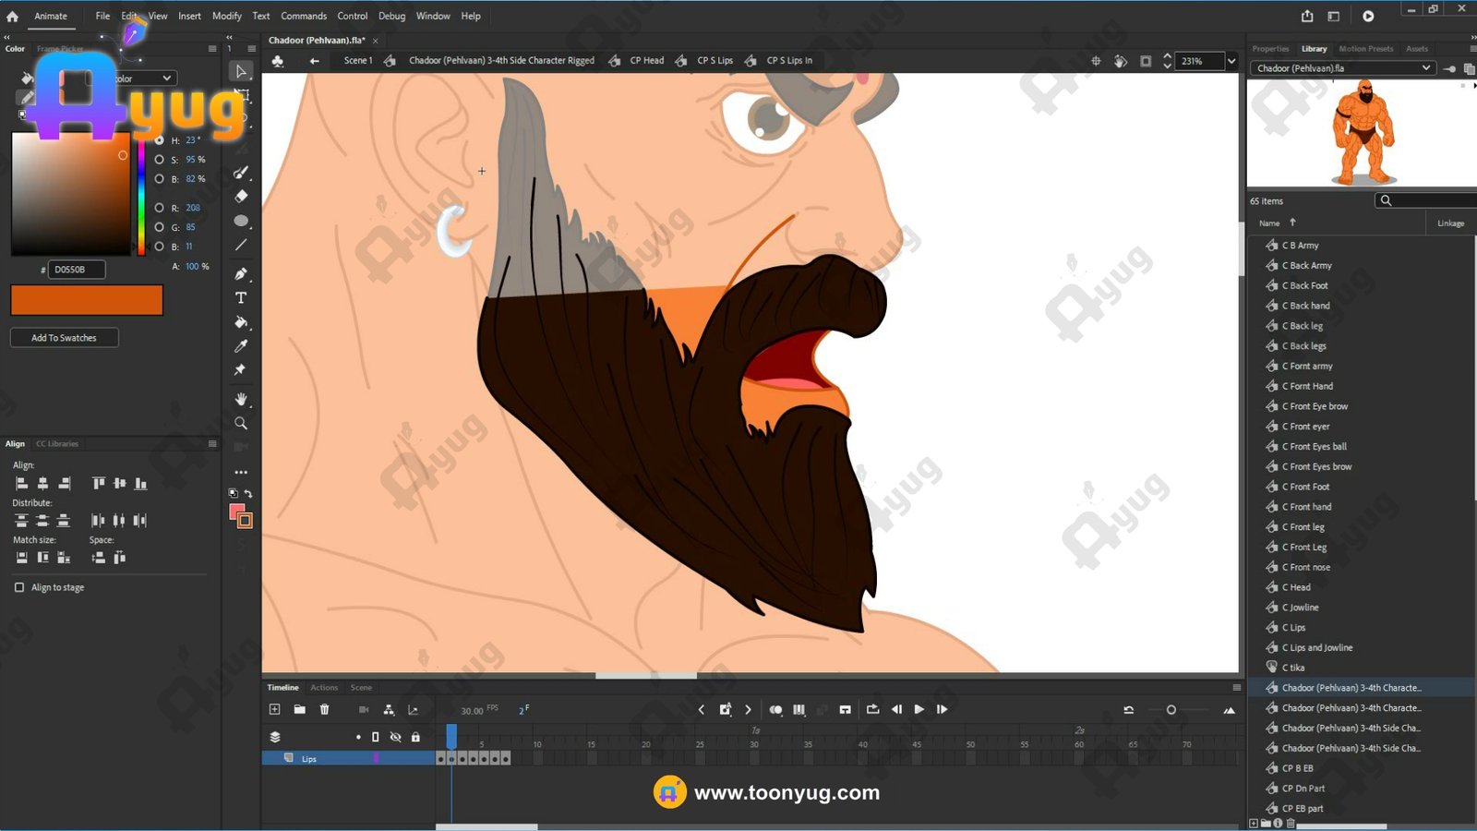Select the Text tool in toolbar
The height and width of the screenshot is (831, 1477).
pos(241,298)
